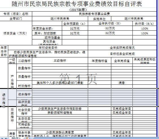
Task: Select the 生态效益 indicator cell
Action: 24,119
